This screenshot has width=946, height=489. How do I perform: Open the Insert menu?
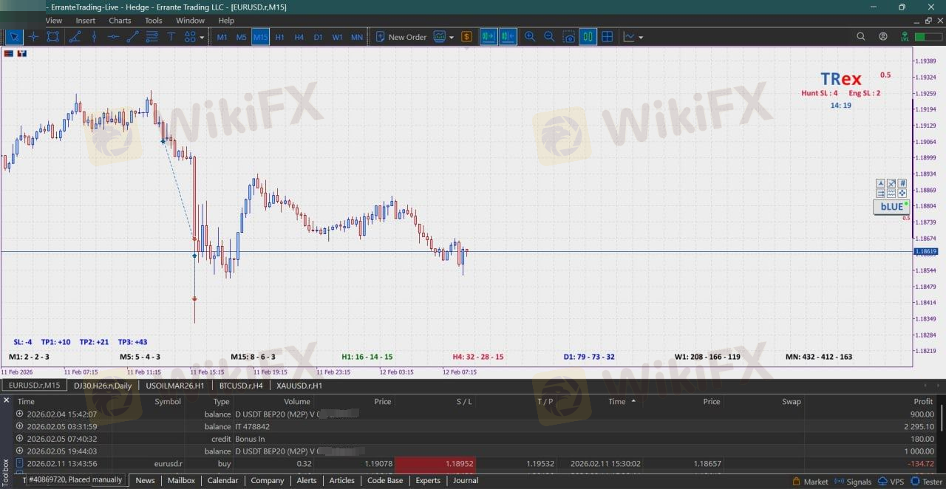[86, 21]
